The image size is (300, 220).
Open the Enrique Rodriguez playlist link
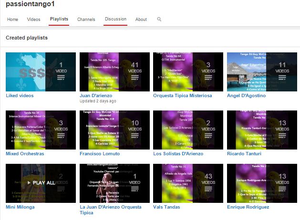point(248,207)
